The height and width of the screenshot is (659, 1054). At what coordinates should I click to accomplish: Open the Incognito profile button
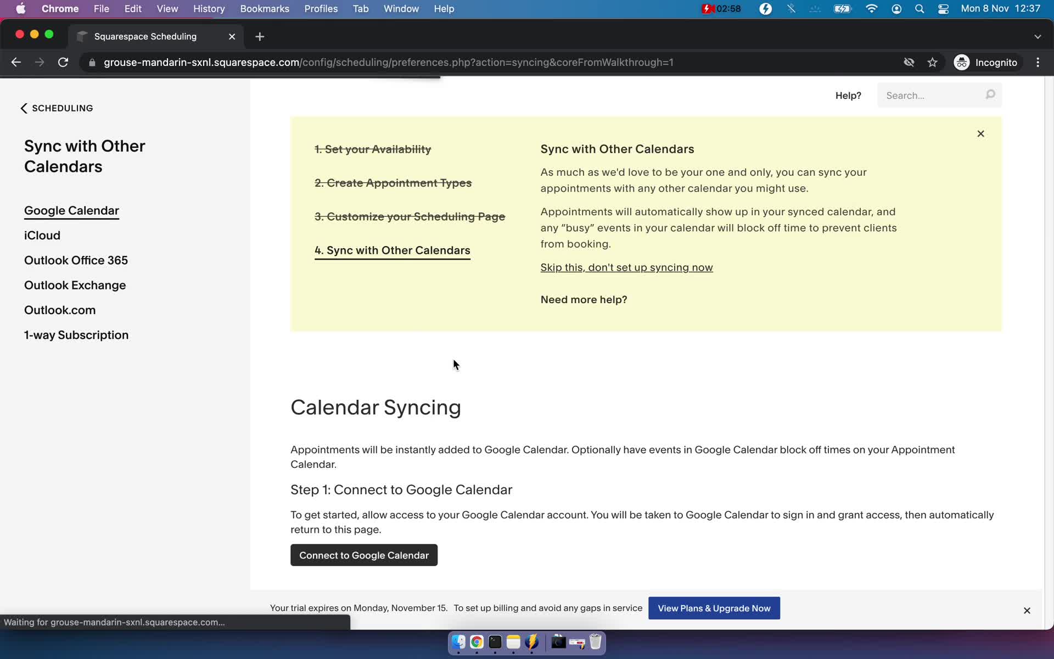coord(985,62)
